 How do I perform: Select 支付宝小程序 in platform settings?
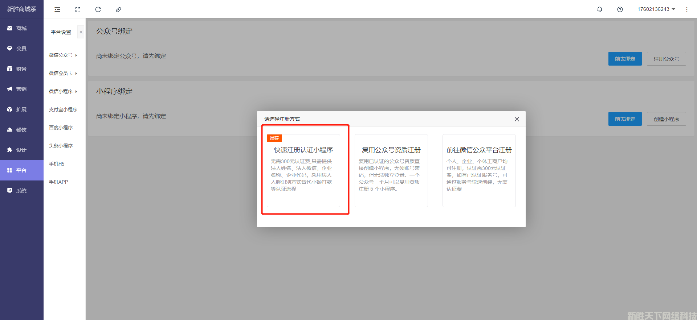click(x=63, y=109)
